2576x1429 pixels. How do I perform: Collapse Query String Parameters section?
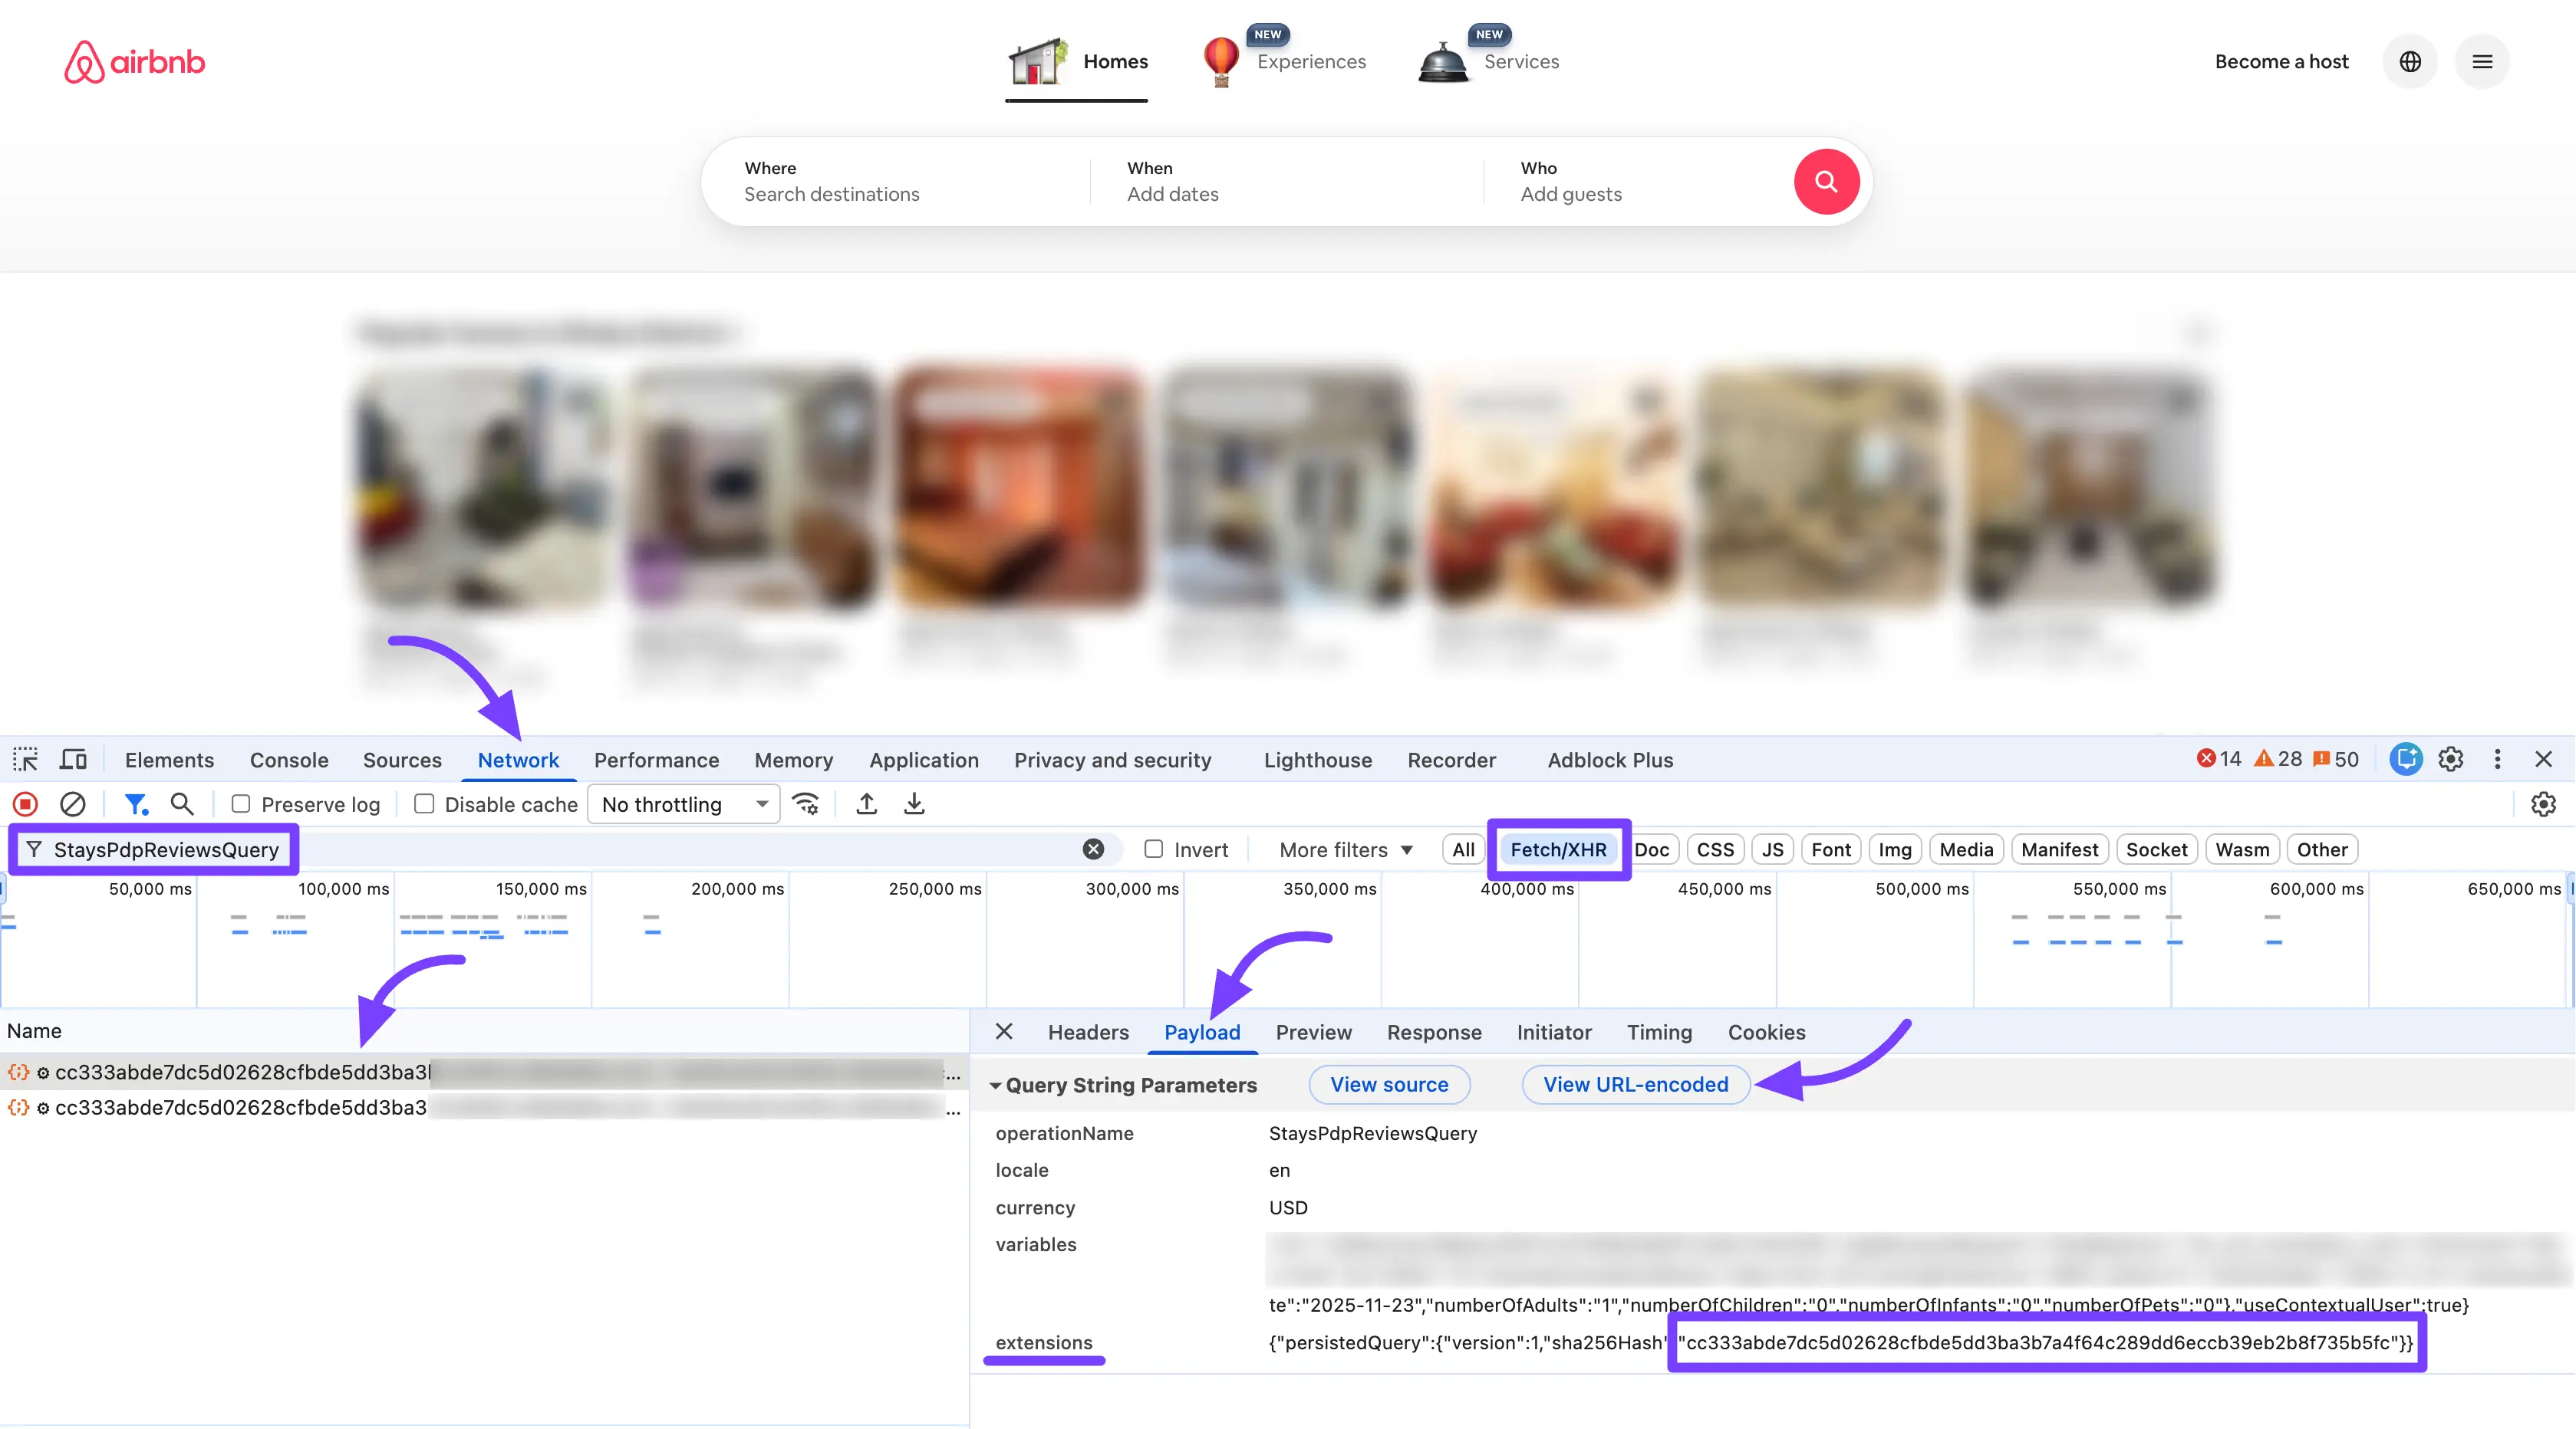(x=996, y=1086)
